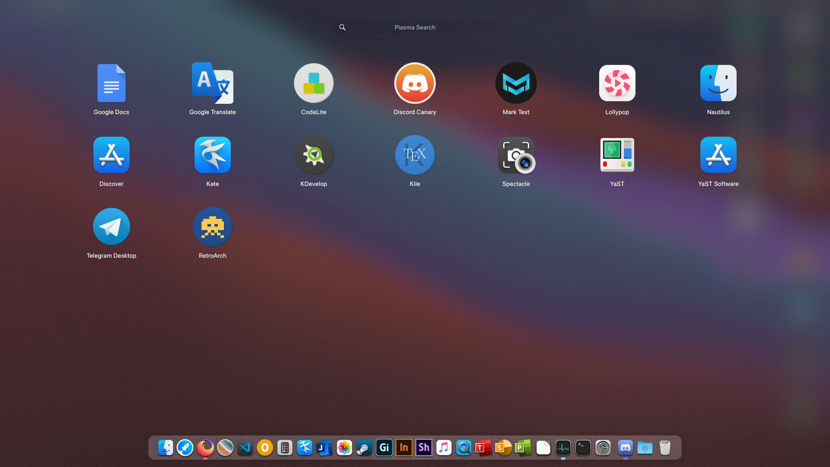The height and width of the screenshot is (467, 830).
Task: Open the Mark Text editor
Action: 516,83
